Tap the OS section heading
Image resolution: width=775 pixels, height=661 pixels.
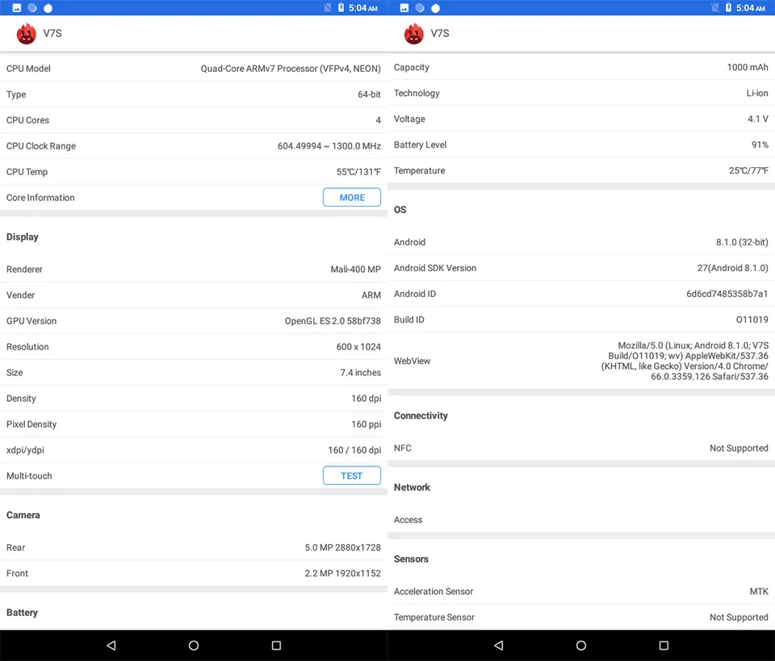click(400, 210)
